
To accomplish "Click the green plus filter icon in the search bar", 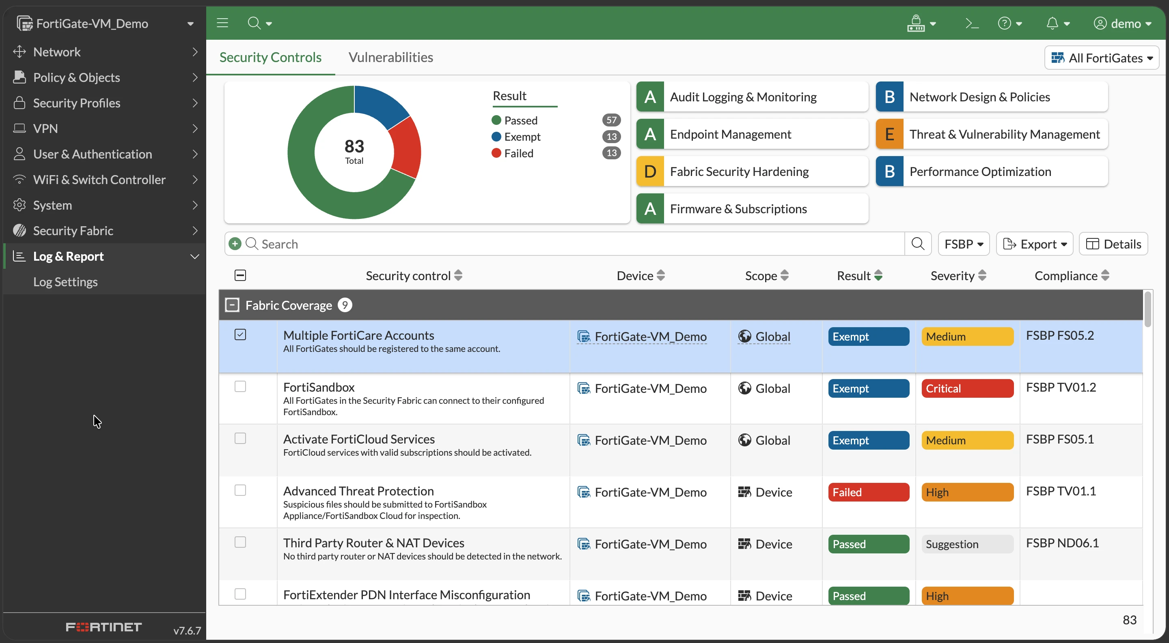I will tap(235, 244).
